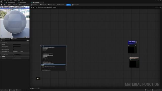Image resolution: width=162 pixels, height=91 pixels.
Task: Close the Details panel tab
Action: (9, 39)
